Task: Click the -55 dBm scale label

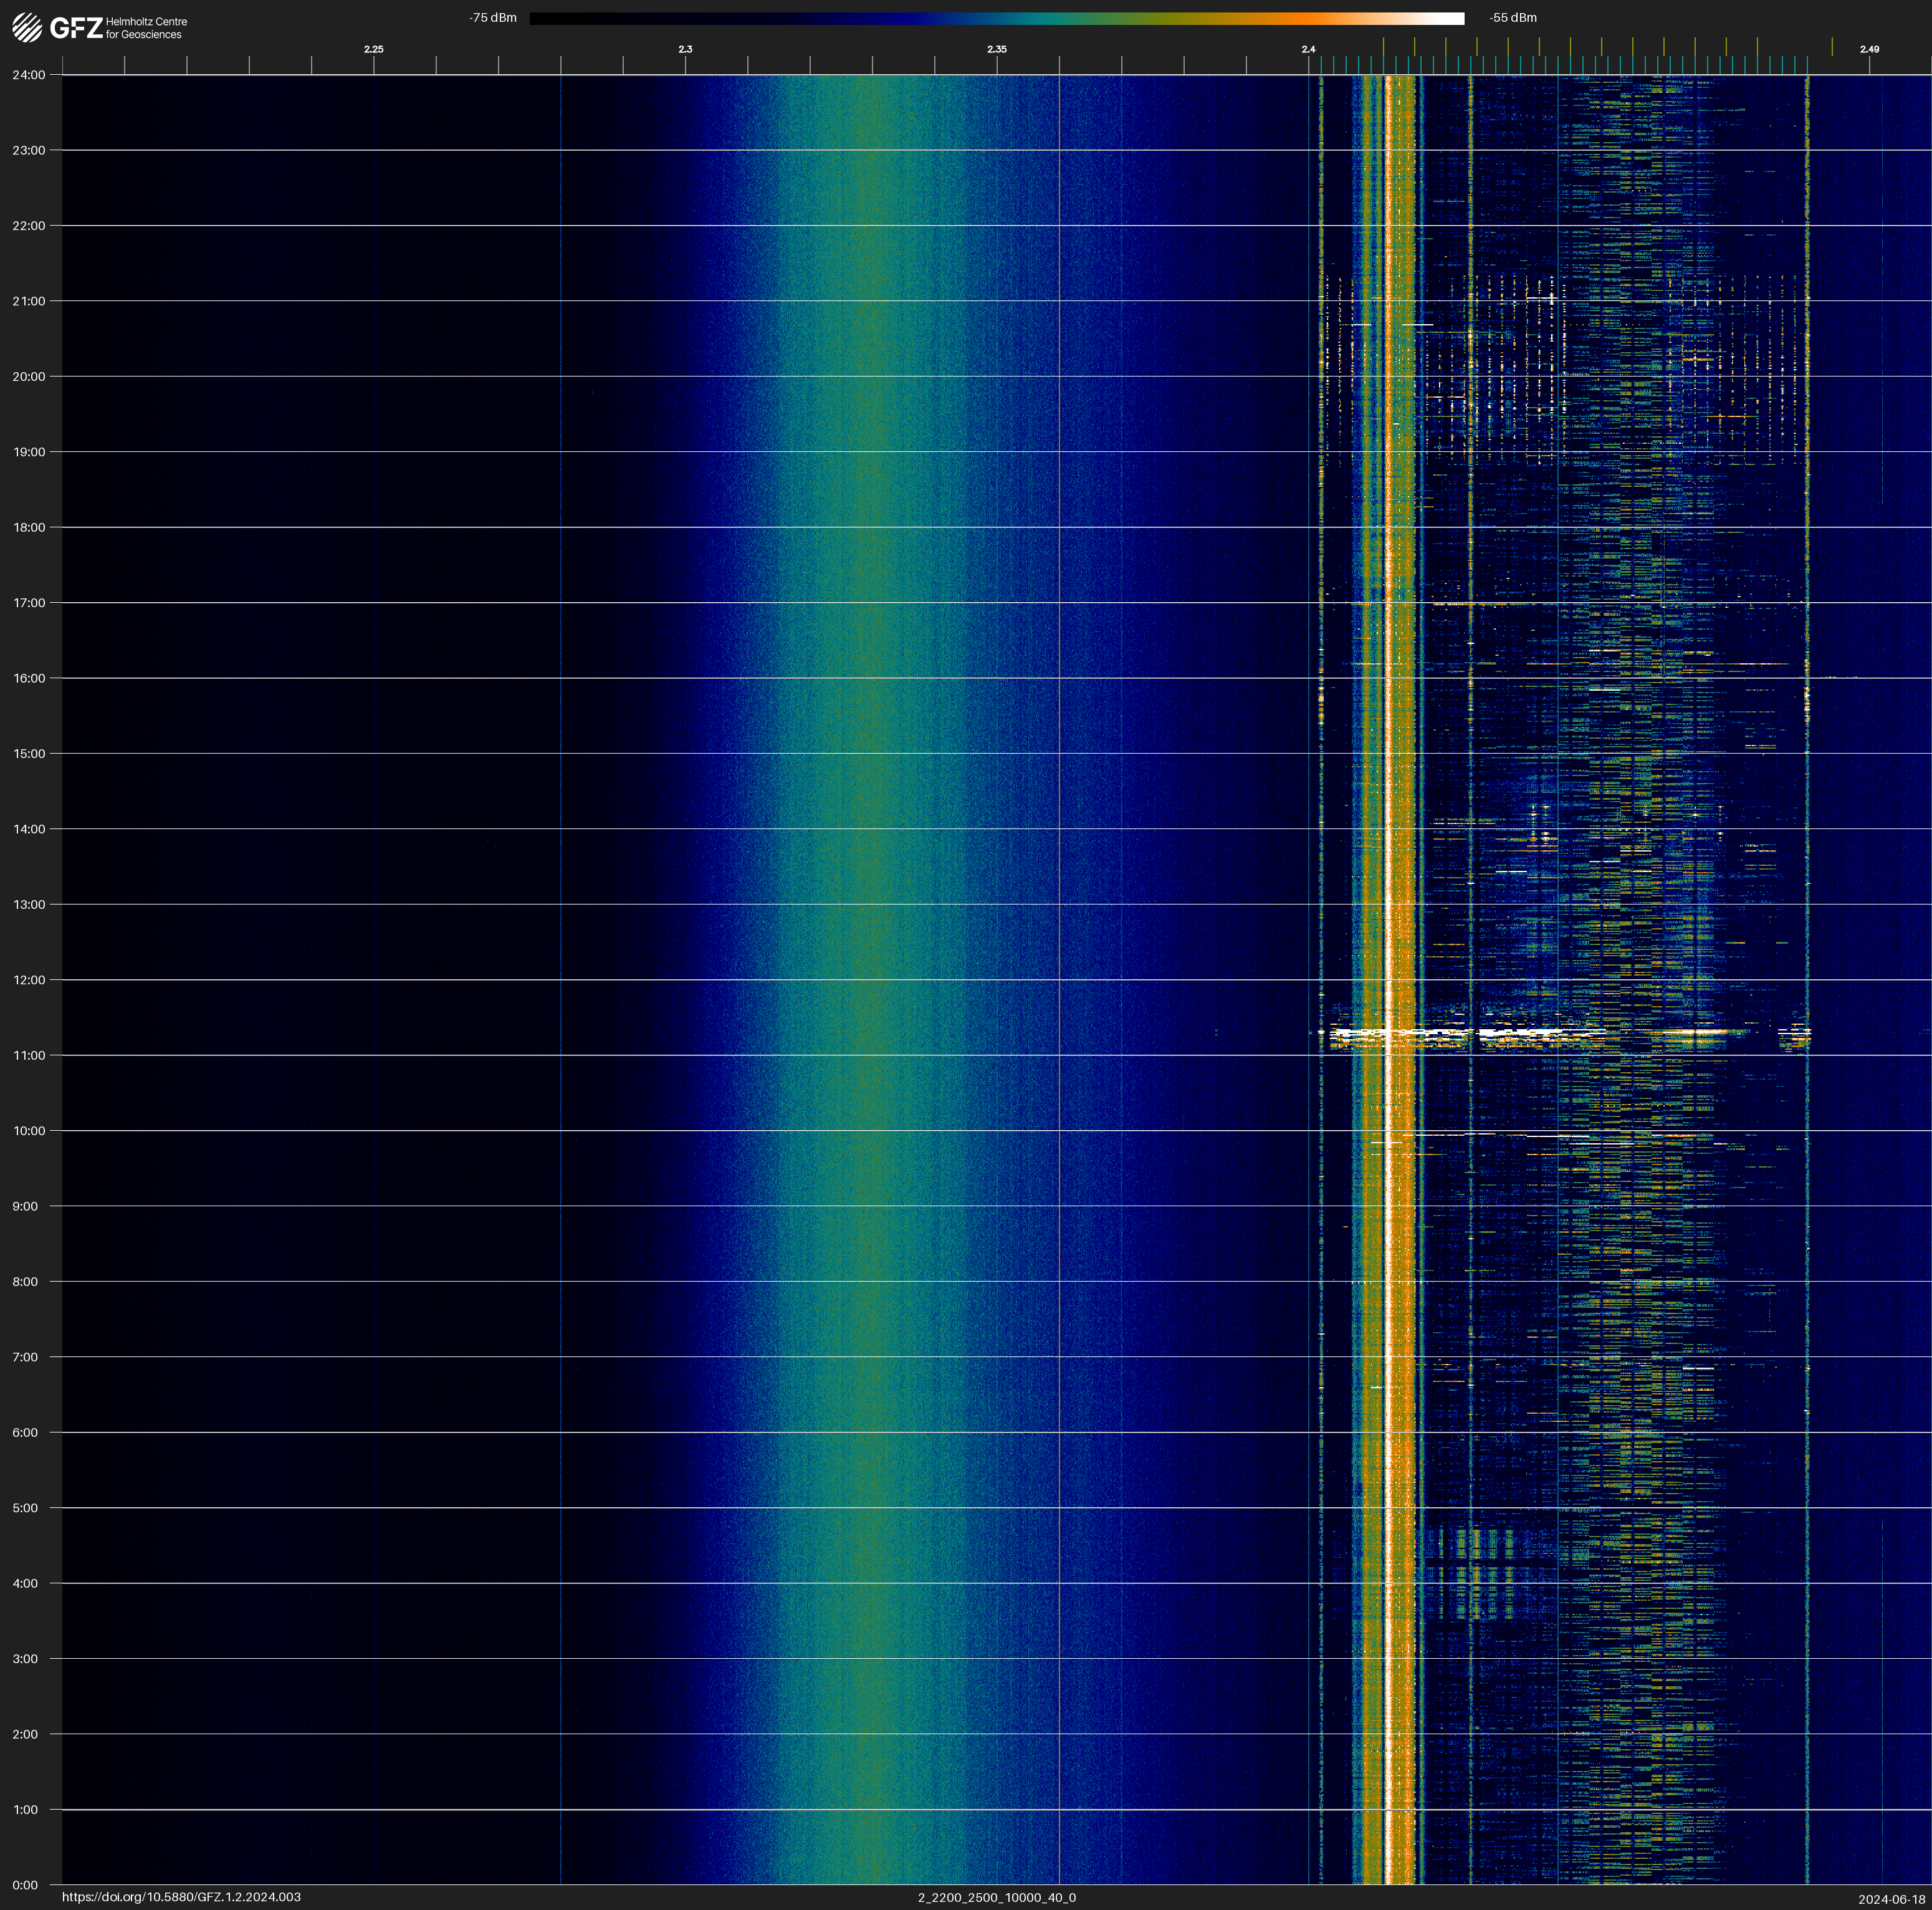Action: 1512,18
